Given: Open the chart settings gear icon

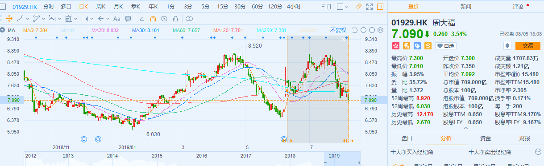Looking at the screenshot, I should coord(381,30).
